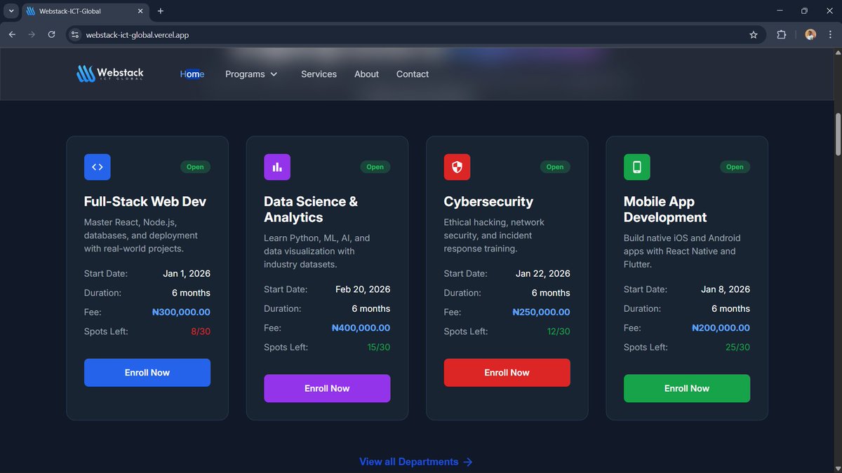Click the ₦400,000.00 fee value
The width and height of the screenshot is (842, 473).
pyautogui.click(x=361, y=327)
